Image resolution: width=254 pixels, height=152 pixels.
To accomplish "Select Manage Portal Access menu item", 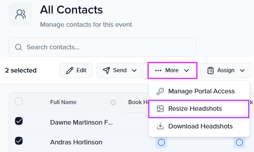I will [201, 91].
